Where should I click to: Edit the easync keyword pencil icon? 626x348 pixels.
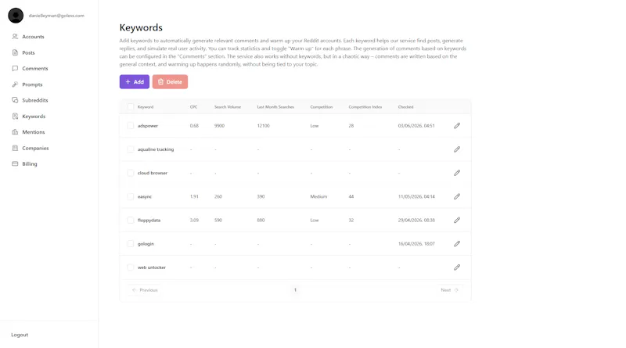457,196
